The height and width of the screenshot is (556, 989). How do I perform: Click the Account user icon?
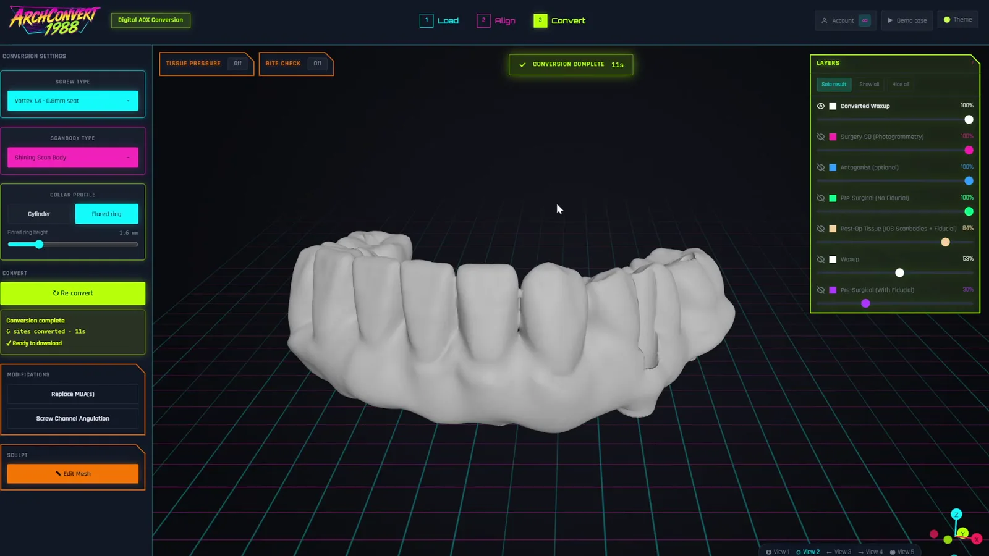(824, 20)
